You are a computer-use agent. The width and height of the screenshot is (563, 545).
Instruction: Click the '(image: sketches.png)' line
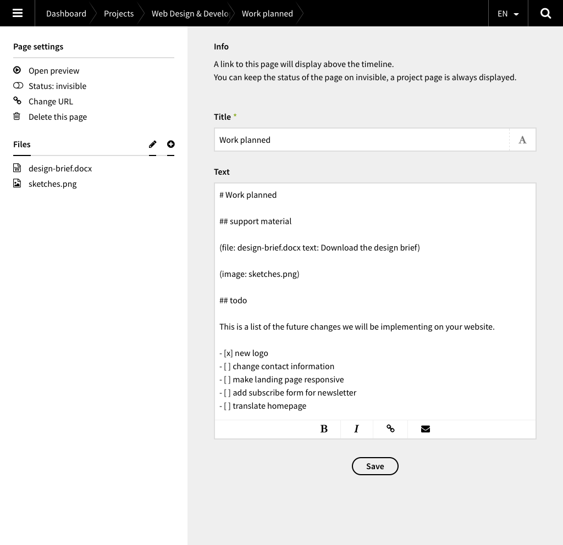[260, 274]
